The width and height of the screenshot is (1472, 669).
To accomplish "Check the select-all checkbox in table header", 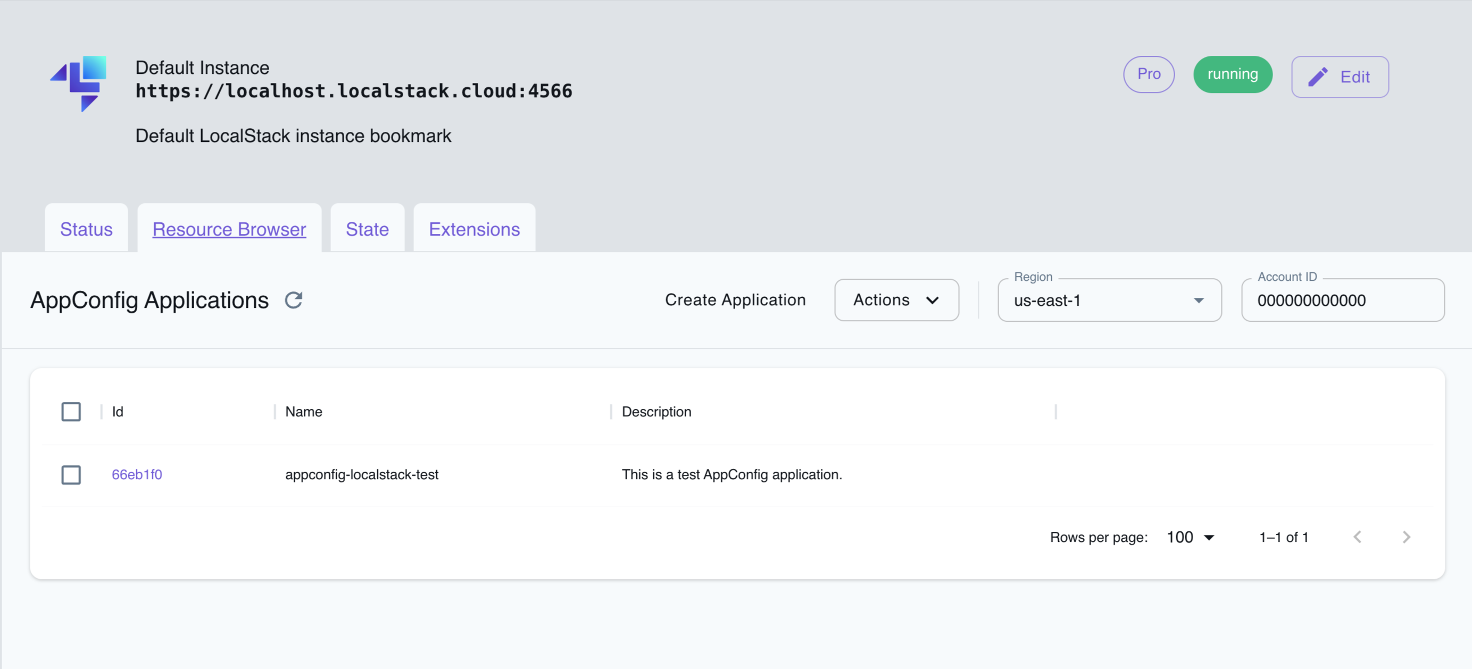I will tap(71, 411).
